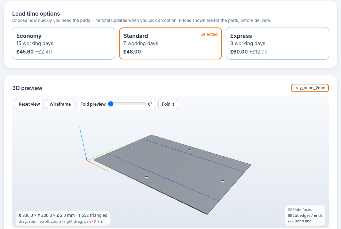This screenshot has height=229, width=341.
Task: Click the £60.00 Express price
Action: pos(239,52)
